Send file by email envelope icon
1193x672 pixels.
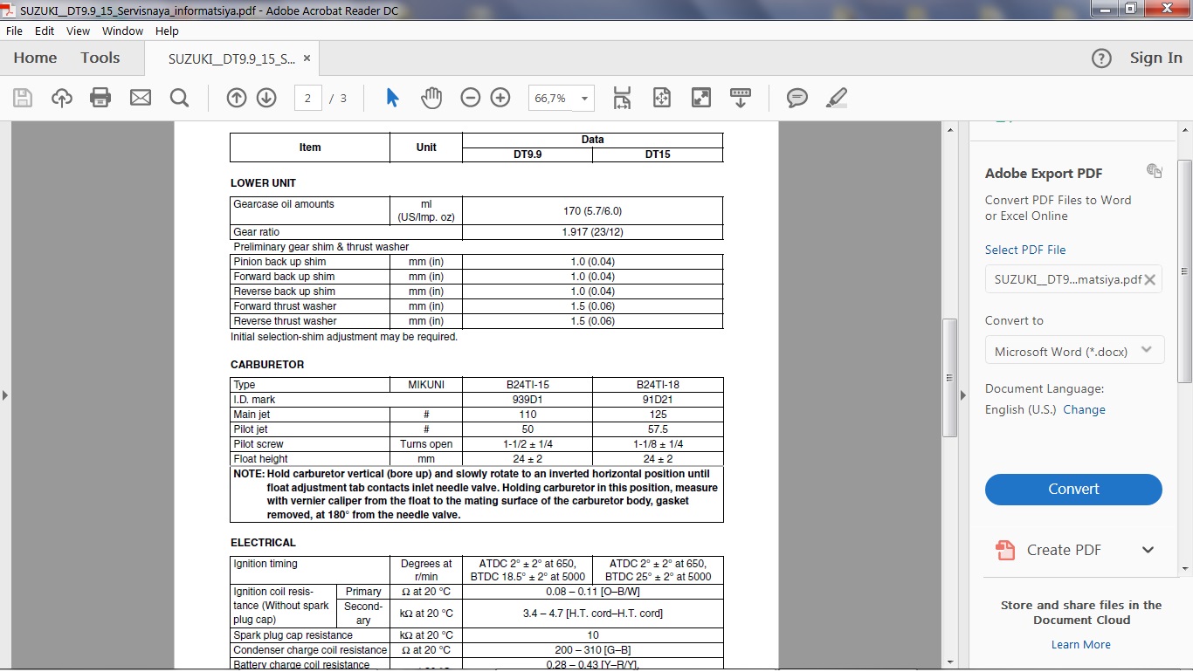[x=141, y=98]
